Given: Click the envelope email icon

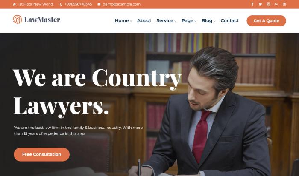Looking at the screenshot, I should (99, 4).
